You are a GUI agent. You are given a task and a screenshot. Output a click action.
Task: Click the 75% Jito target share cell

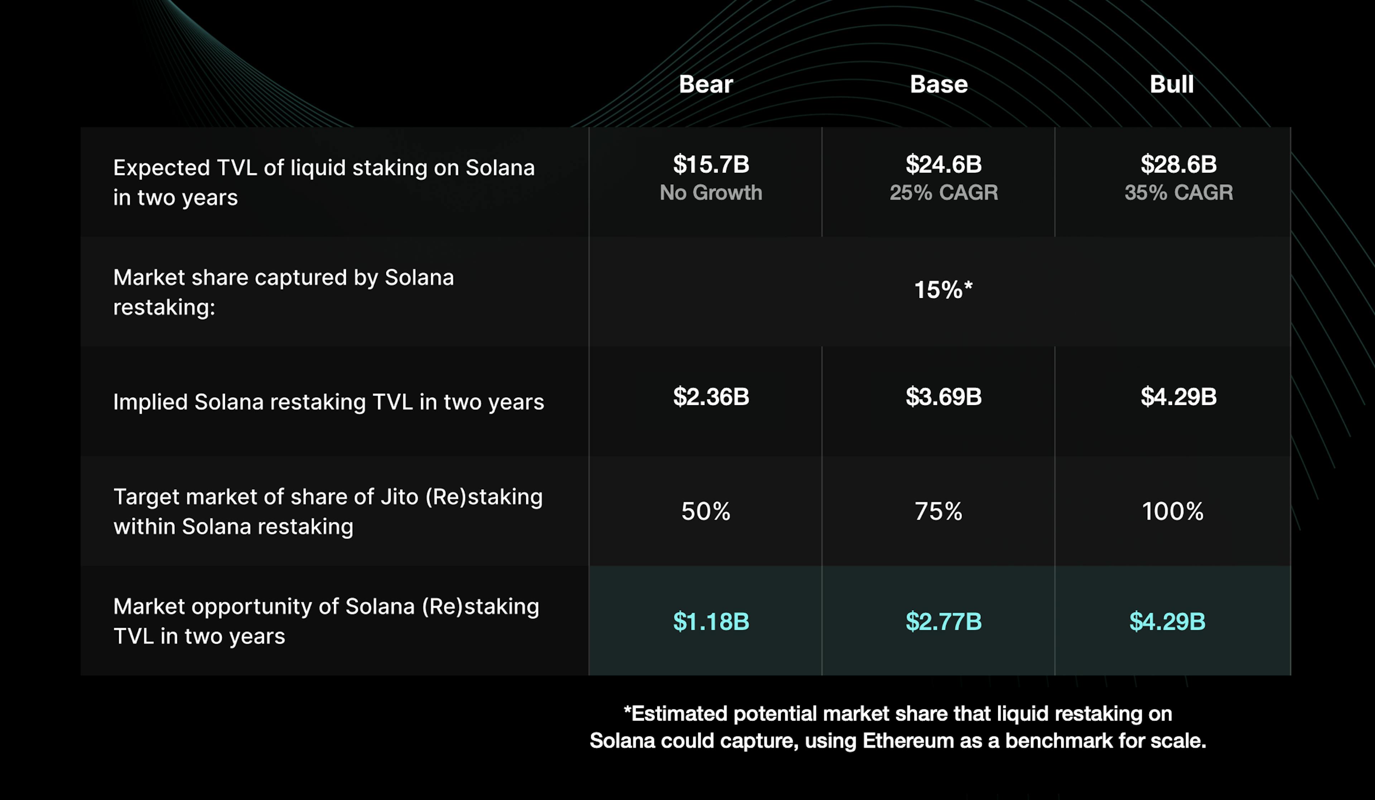pos(939,511)
